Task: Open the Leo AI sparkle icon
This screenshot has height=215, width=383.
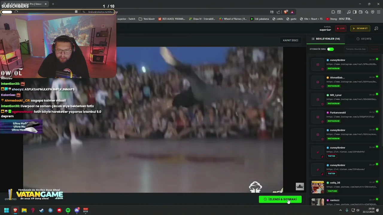Action: click(367, 12)
